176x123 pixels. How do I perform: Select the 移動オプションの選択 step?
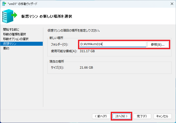[16, 39]
